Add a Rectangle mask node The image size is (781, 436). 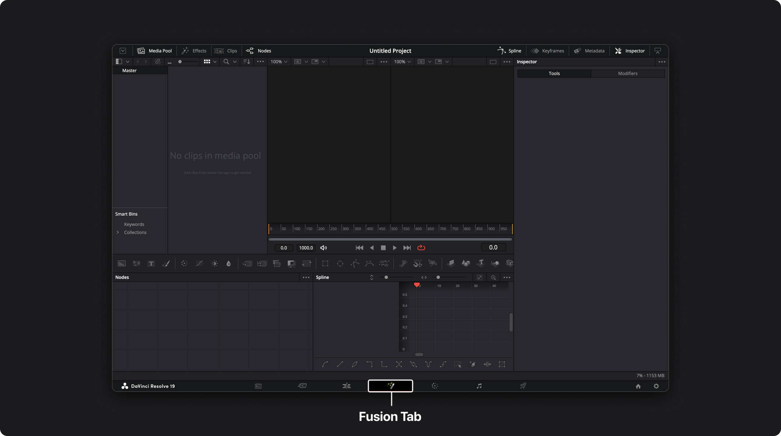[325, 263]
